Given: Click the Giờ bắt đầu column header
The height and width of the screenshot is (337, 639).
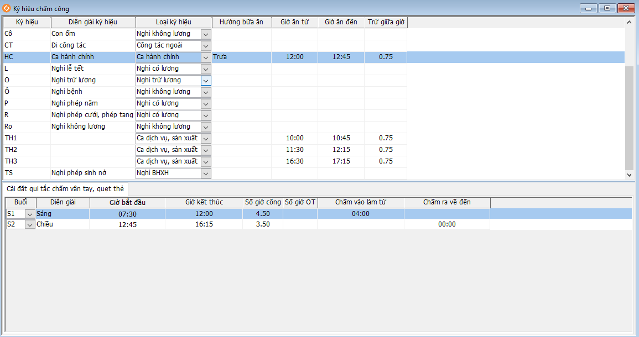Looking at the screenshot, I should click(127, 202).
